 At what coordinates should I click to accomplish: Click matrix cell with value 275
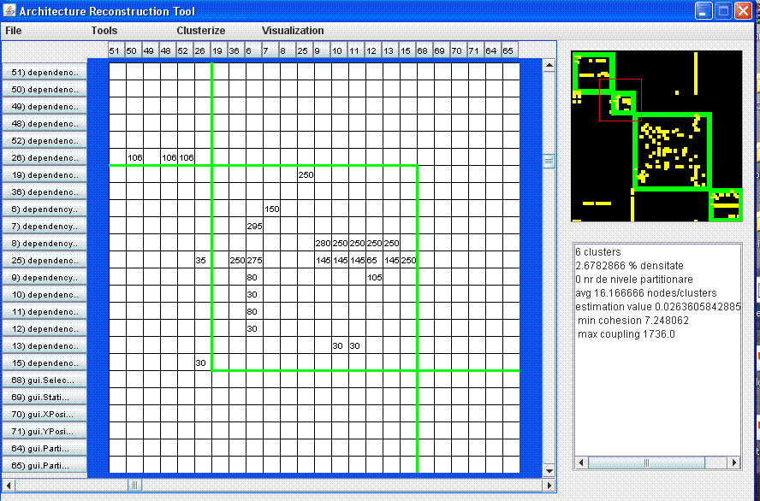coord(254,261)
